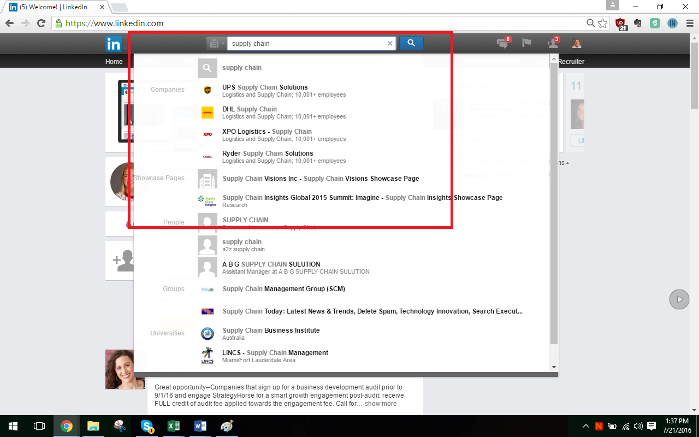Click Supply Chain Business Institute logo icon

pos(208,334)
